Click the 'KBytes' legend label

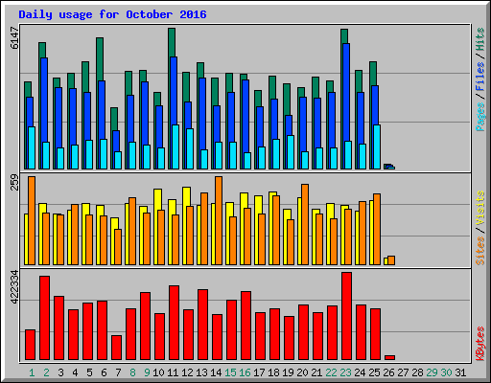(x=480, y=344)
